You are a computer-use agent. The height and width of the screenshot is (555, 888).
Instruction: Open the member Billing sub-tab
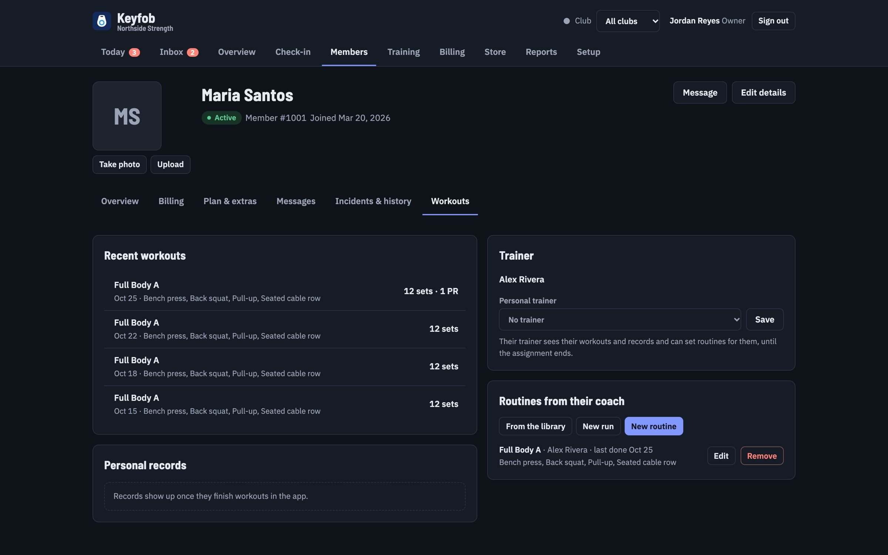(171, 201)
